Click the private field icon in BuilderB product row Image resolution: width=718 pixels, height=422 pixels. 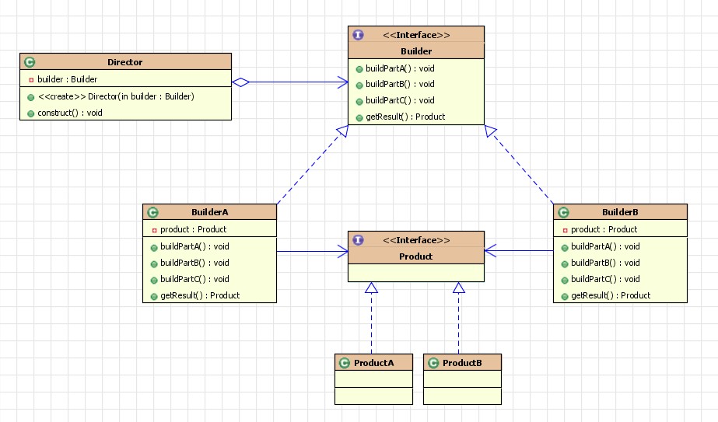coord(565,230)
